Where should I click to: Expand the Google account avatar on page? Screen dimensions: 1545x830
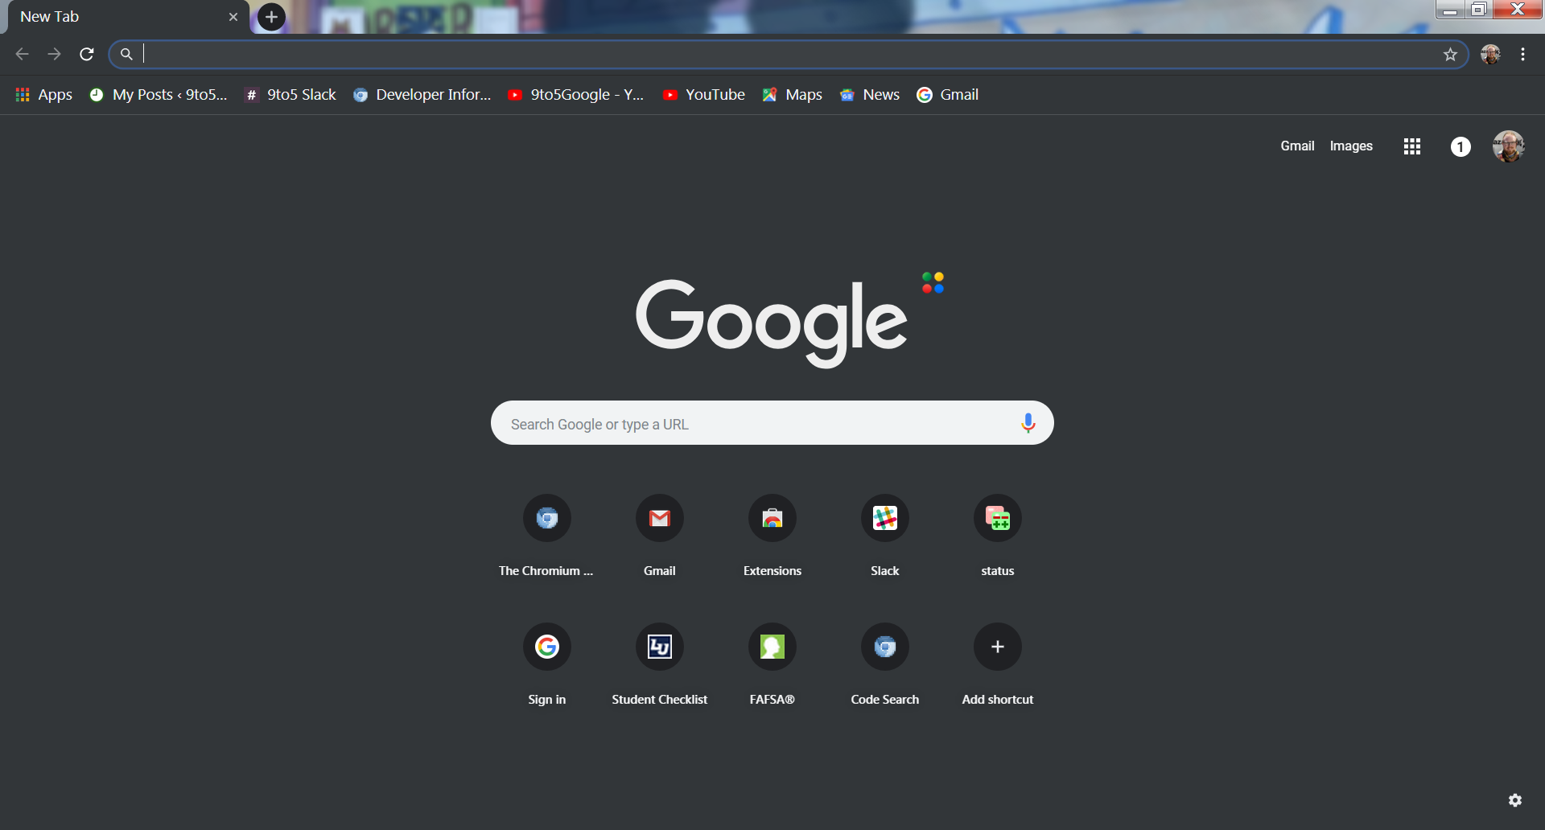click(x=1508, y=146)
